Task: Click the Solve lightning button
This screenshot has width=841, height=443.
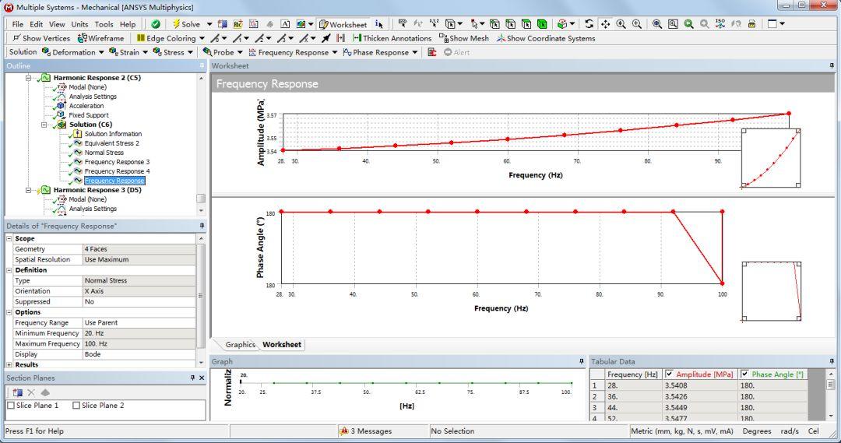Action: (x=186, y=24)
